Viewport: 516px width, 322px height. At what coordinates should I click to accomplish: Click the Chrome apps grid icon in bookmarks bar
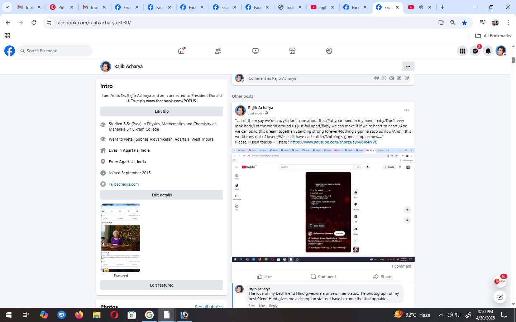pos(7,36)
